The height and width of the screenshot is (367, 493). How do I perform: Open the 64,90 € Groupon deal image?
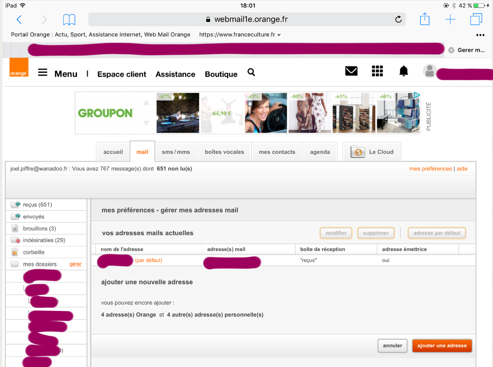point(222,113)
